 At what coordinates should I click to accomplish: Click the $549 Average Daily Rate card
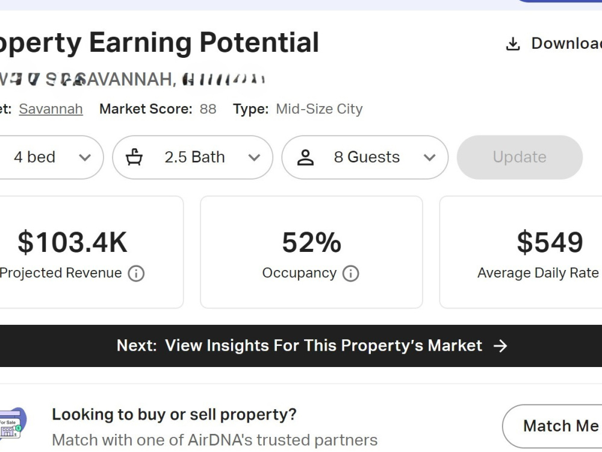click(x=521, y=252)
